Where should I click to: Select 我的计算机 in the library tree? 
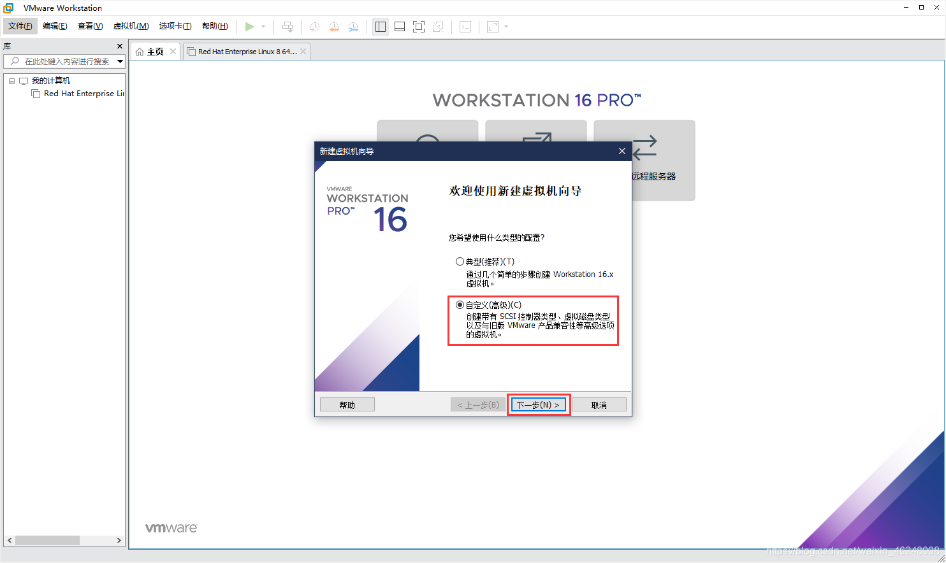tap(51, 81)
